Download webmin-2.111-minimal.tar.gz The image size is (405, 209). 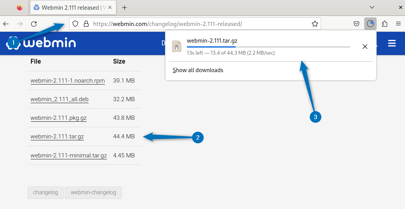(x=69, y=155)
